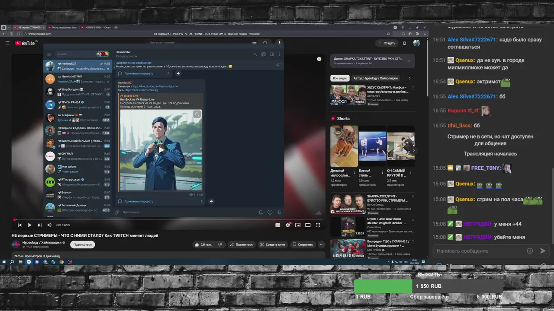Enter fullscreen on the YouTube player
The image size is (554, 311).
coord(318,225)
